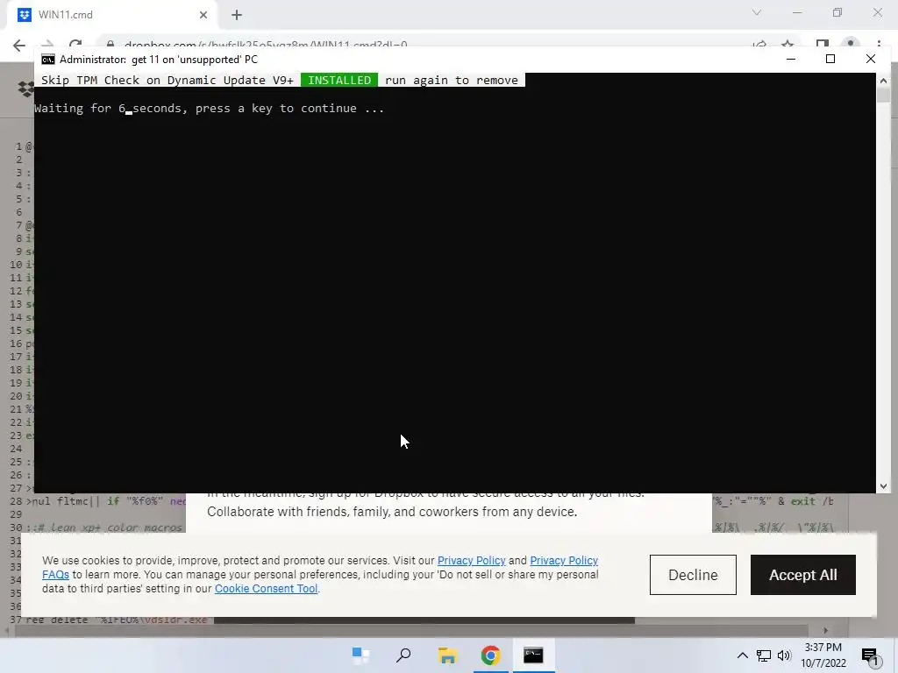This screenshot has height=673, width=898.
Task: Click the Accept All cookies button
Action: (x=803, y=575)
